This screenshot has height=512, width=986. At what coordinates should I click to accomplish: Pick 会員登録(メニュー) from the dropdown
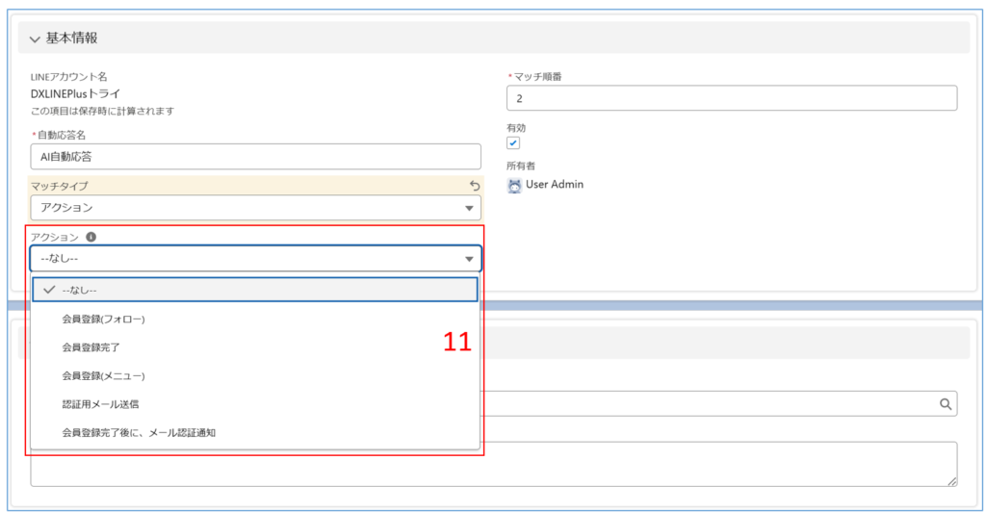(x=103, y=375)
